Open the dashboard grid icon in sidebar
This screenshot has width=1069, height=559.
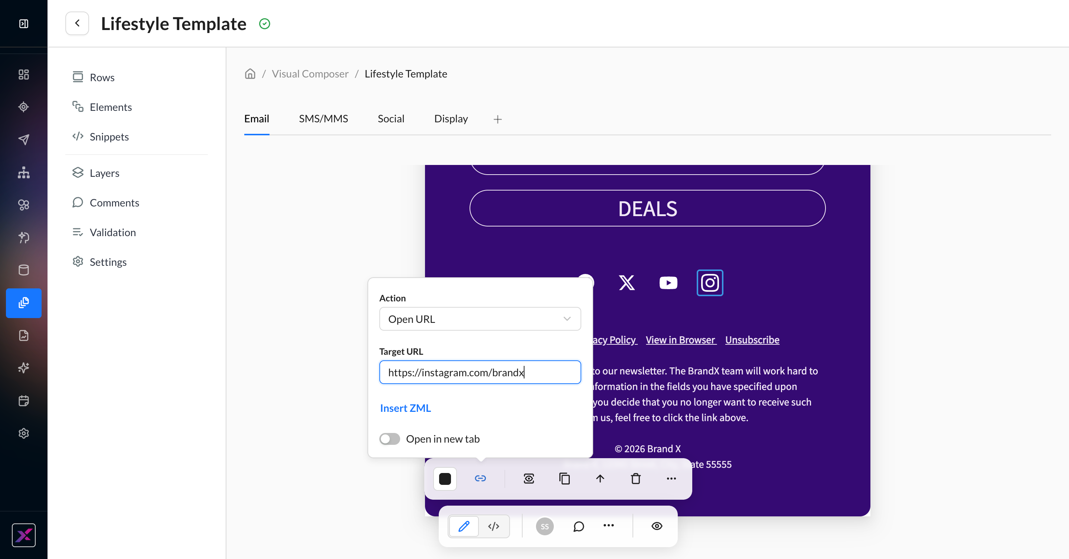click(x=24, y=74)
